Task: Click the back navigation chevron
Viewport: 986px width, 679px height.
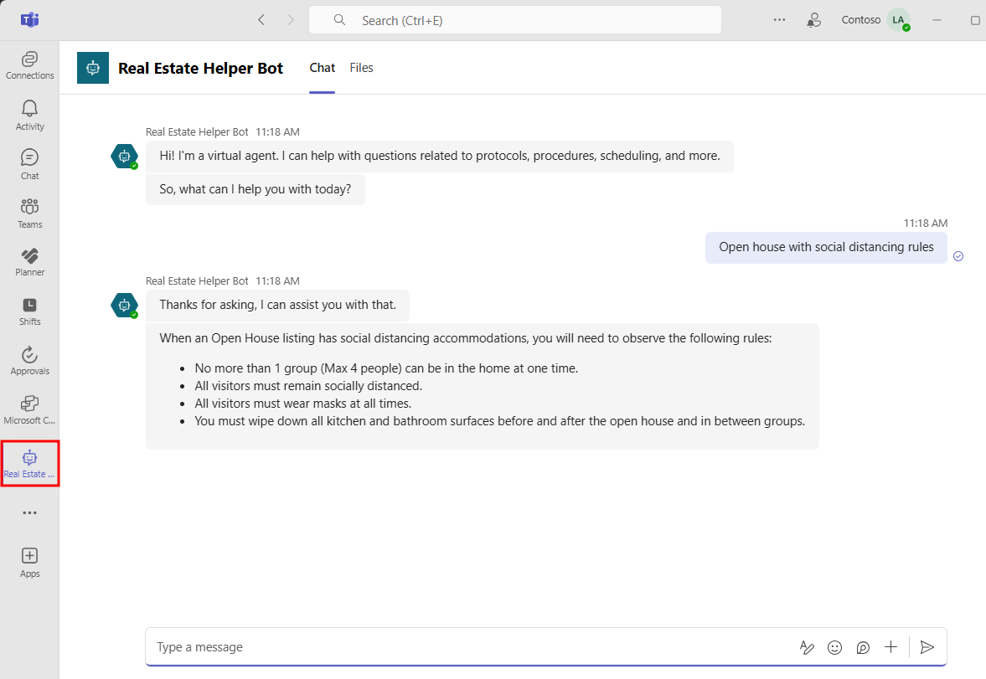Action: (261, 19)
